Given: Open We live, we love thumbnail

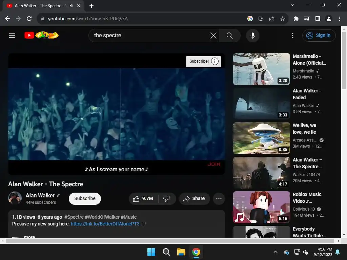Looking at the screenshot, I should pos(261,138).
